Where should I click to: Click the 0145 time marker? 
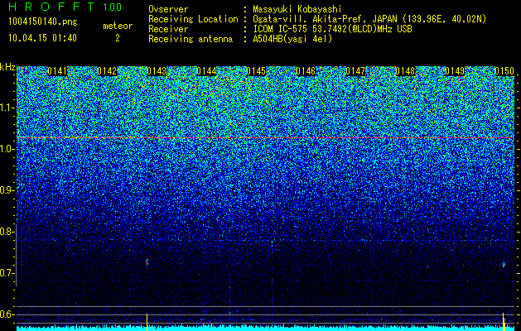click(x=256, y=71)
